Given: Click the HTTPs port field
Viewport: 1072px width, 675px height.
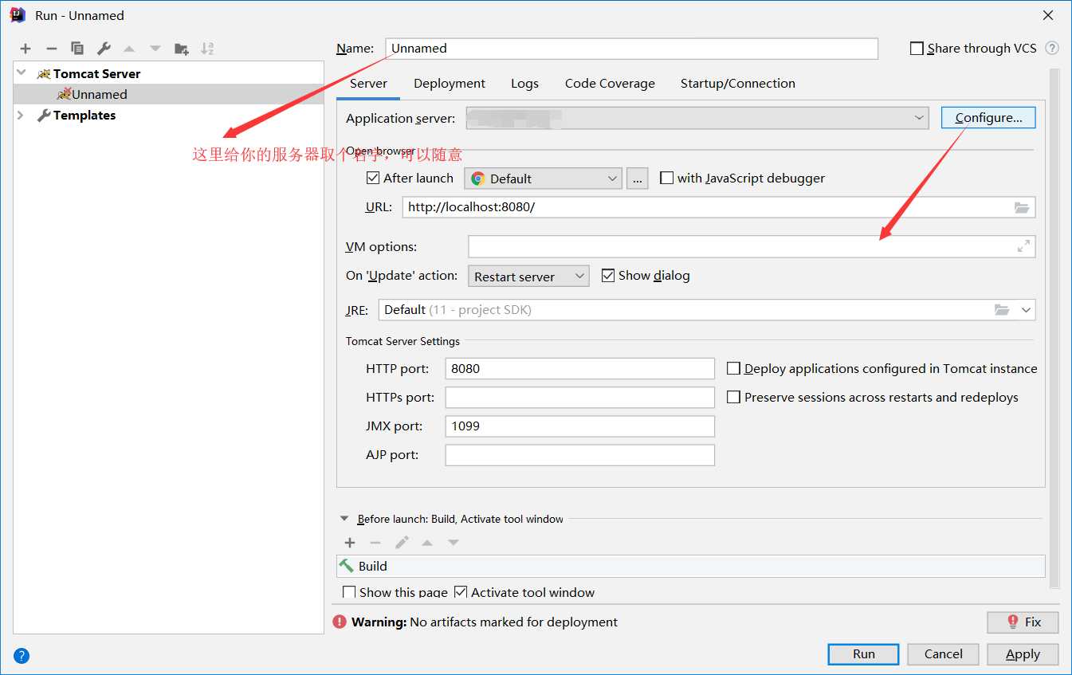Looking at the screenshot, I should tap(579, 397).
